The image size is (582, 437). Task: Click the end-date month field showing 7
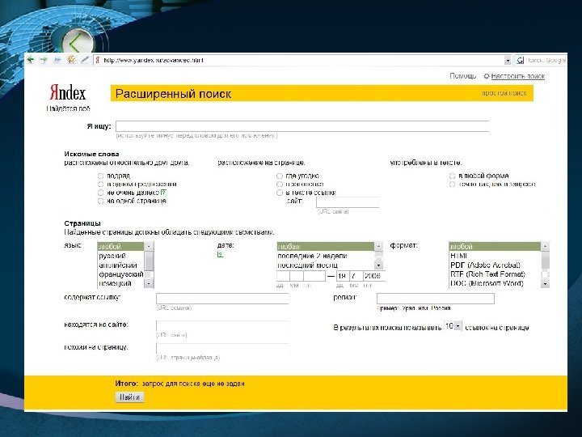[x=356, y=276]
